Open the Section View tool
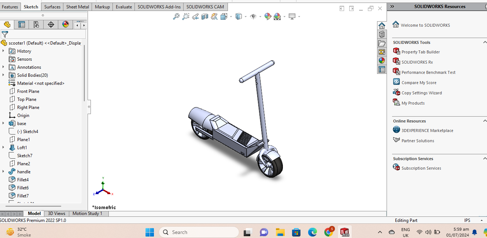 tap(205, 16)
